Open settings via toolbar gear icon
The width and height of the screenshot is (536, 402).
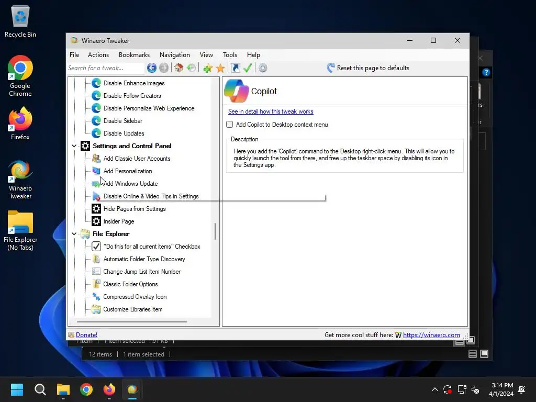tap(263, 68)
